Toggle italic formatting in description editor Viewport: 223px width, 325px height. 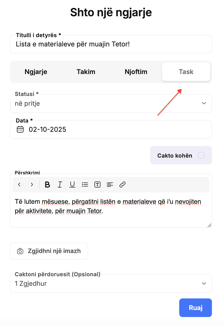[x=60, y=184]
